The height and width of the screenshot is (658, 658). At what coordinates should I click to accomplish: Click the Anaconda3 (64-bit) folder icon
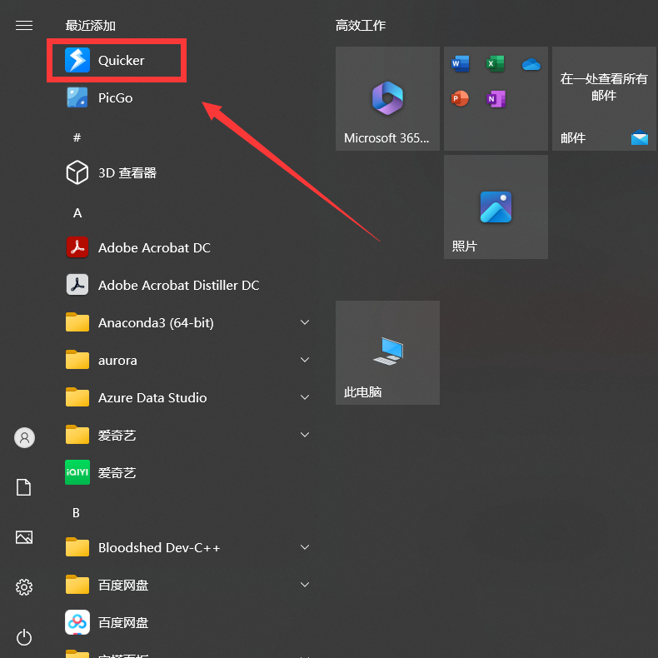(x=77, y=322)
